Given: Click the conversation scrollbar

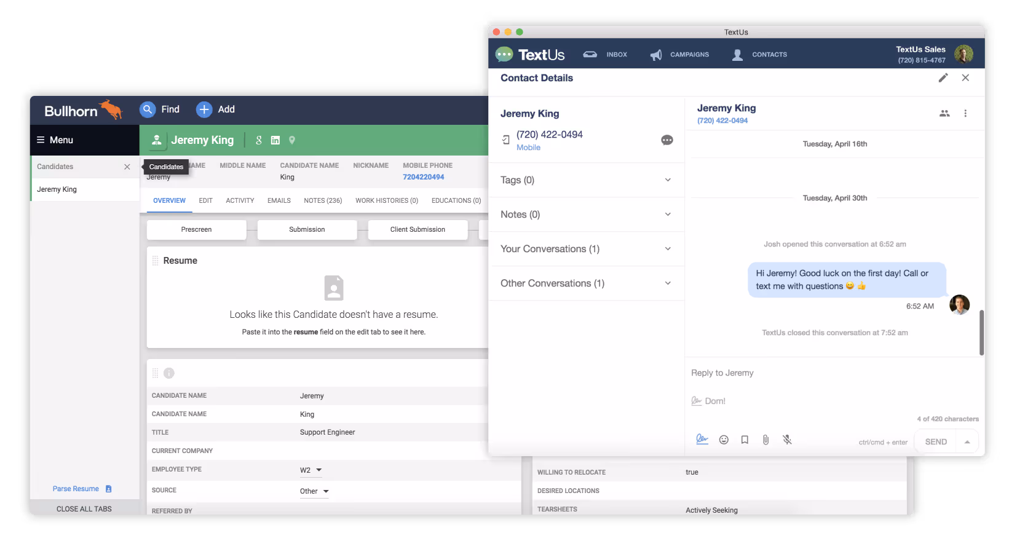Looking at the screenshot, I should tap(981, 333).
